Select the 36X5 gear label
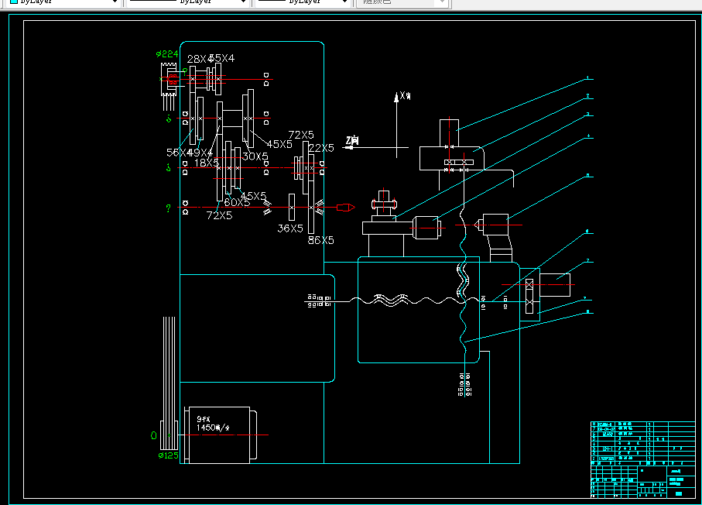Screen dimensions: 702x505 point(290,228)
